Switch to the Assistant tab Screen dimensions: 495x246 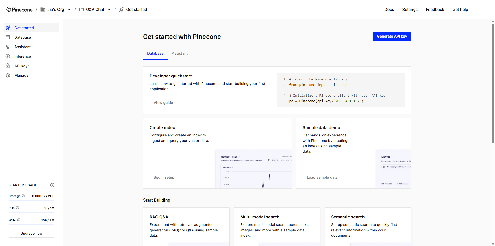point(180,53)
